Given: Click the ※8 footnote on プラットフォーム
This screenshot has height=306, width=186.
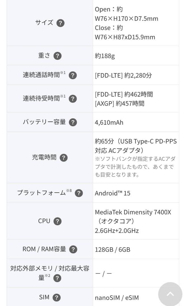Looking at the screenshot, I should click(69, 190).
